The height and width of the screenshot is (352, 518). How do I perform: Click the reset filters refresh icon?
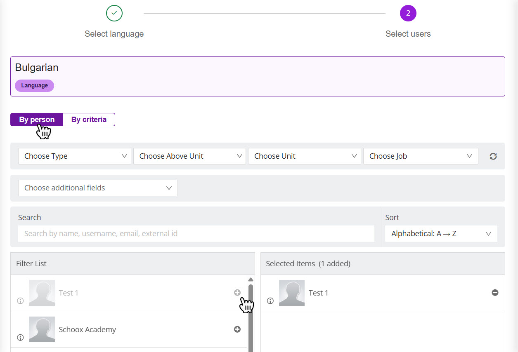coord(493,156)
